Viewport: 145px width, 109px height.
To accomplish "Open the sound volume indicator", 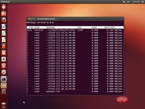I will (x=128, y=2).
